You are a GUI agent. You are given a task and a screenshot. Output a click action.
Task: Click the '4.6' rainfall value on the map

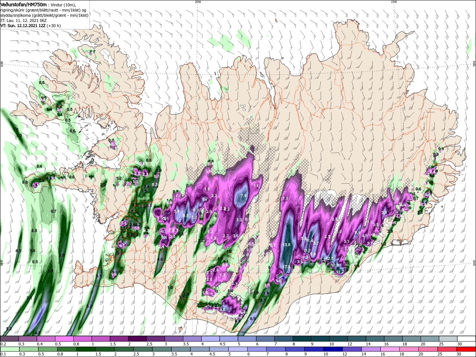[160, 259]
